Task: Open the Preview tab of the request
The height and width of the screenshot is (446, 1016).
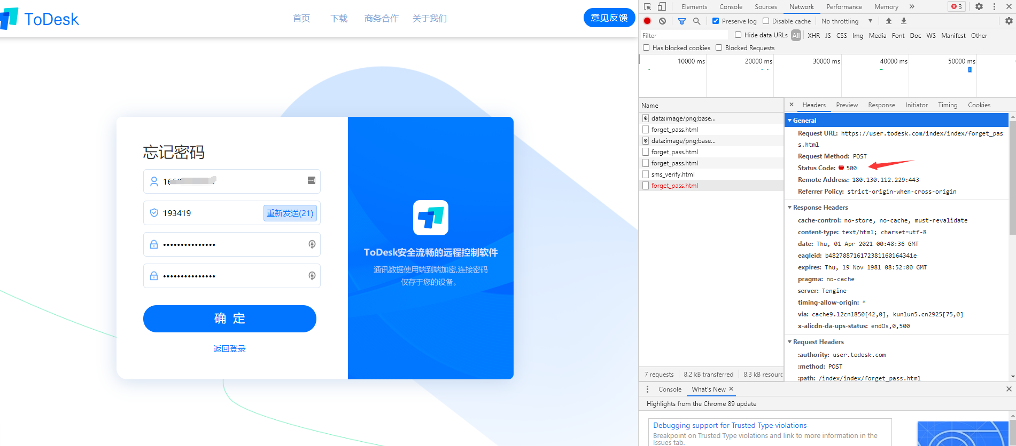Action: (x=847, y=105)
